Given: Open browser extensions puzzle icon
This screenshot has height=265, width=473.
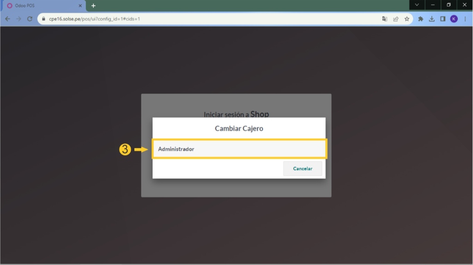Looking at the screenshot, I should 420,19.
